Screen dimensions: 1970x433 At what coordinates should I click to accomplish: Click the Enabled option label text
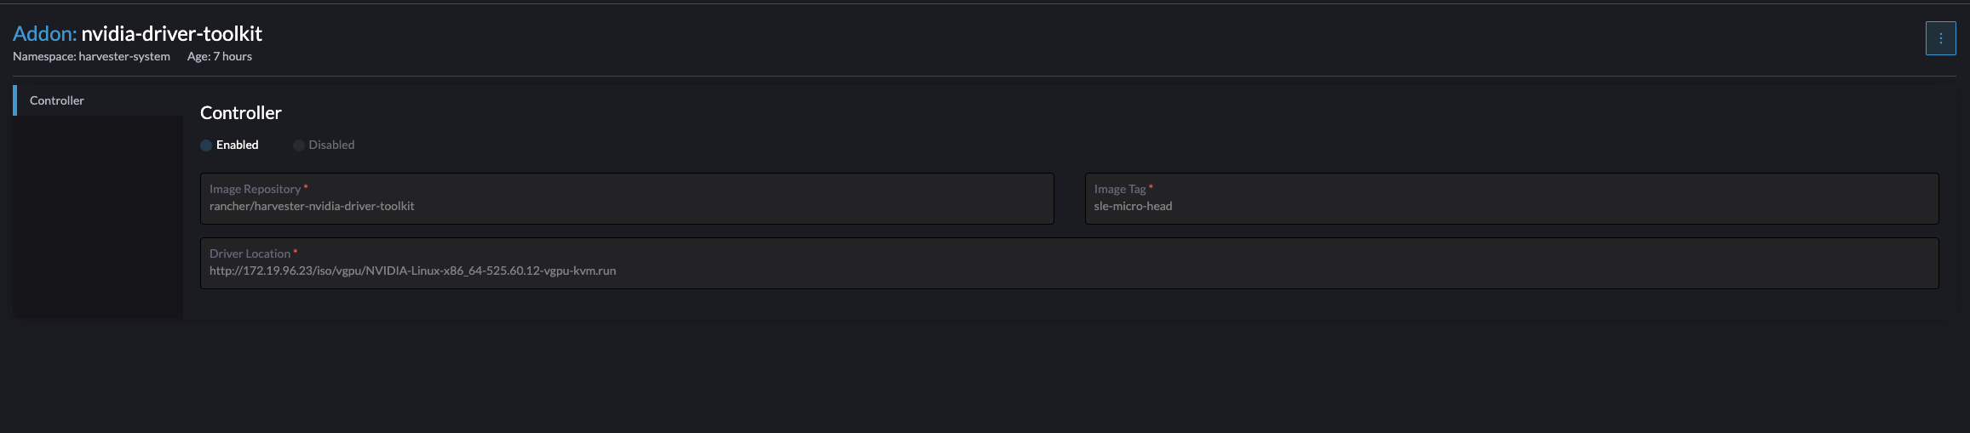(x=237, y=145)
